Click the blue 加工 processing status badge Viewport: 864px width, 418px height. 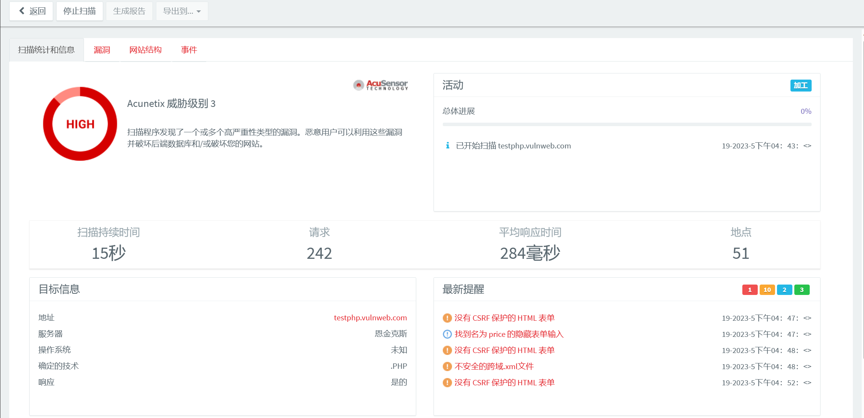(800, 85)
